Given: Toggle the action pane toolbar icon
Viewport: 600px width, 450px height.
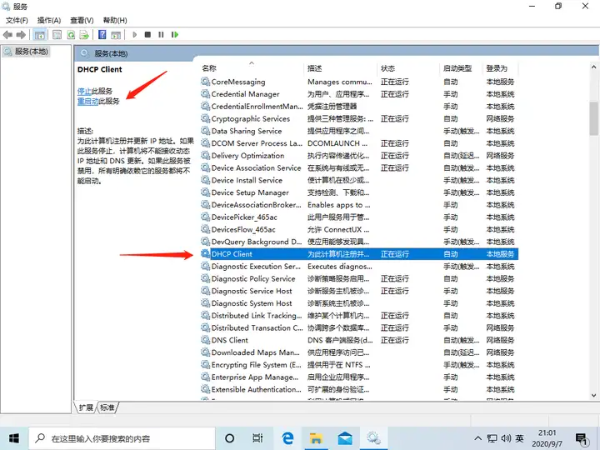Looking at the screenshot, I should pos(116,35).
